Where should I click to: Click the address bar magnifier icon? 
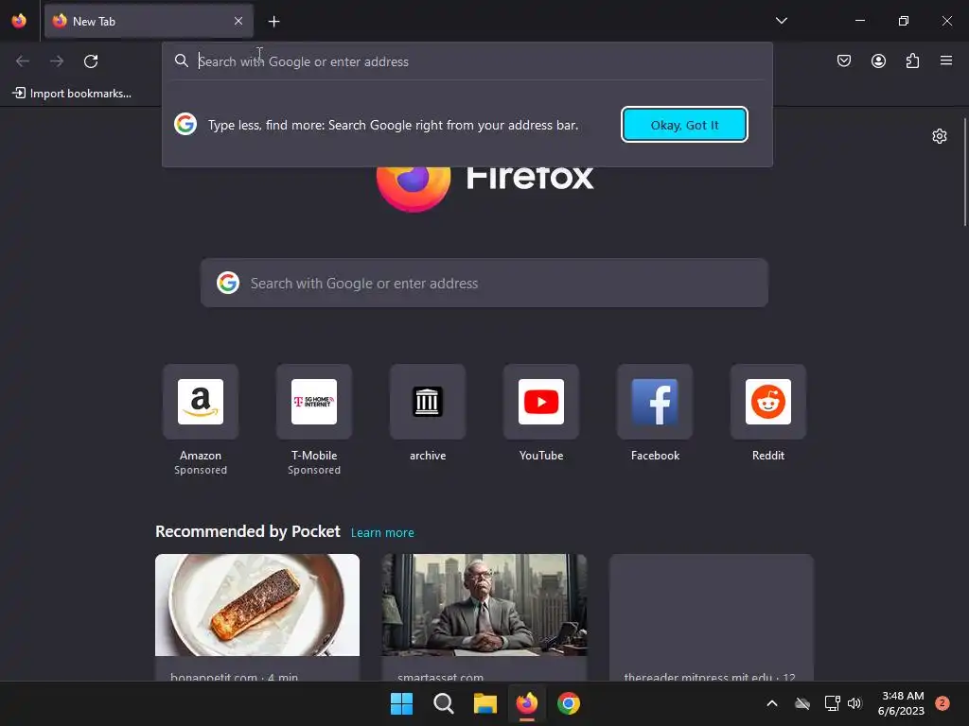click(x=181, y=60)
